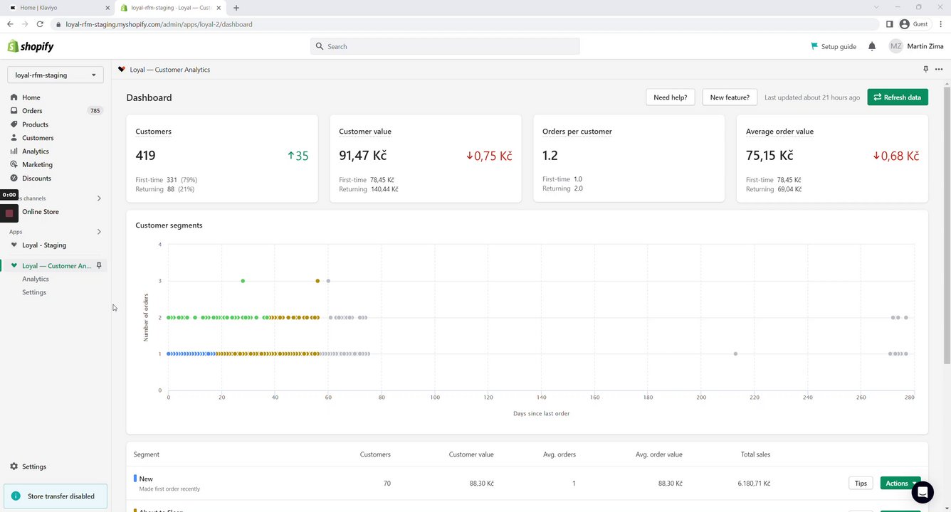Go to Orders in the sidebar
This screenshot has height=512, width=951.
32,111
